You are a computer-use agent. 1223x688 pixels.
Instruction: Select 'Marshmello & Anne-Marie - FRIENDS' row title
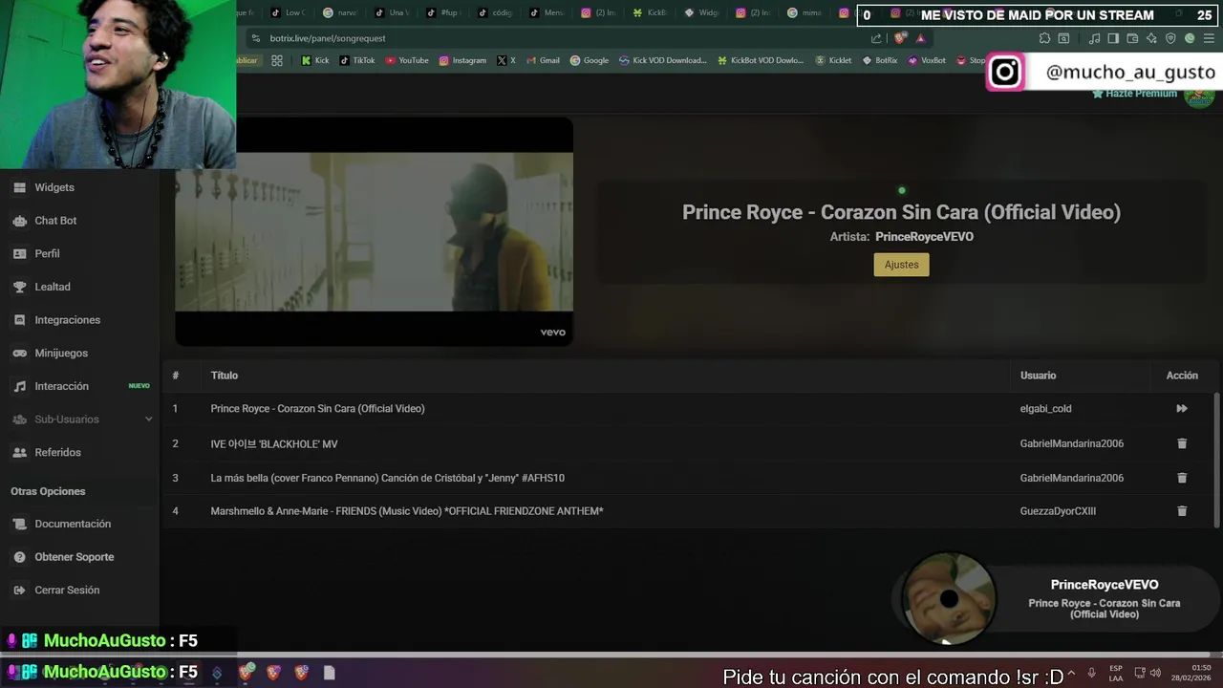point(407,511)
